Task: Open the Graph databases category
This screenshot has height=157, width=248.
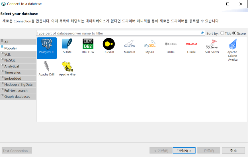Action: click(18, 97)
